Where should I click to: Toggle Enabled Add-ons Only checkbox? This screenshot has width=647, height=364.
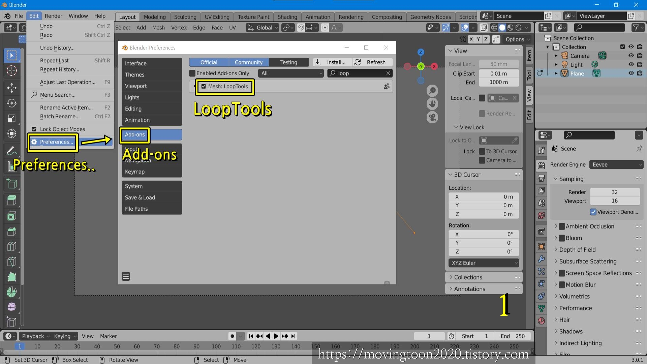tap(192, 73)
